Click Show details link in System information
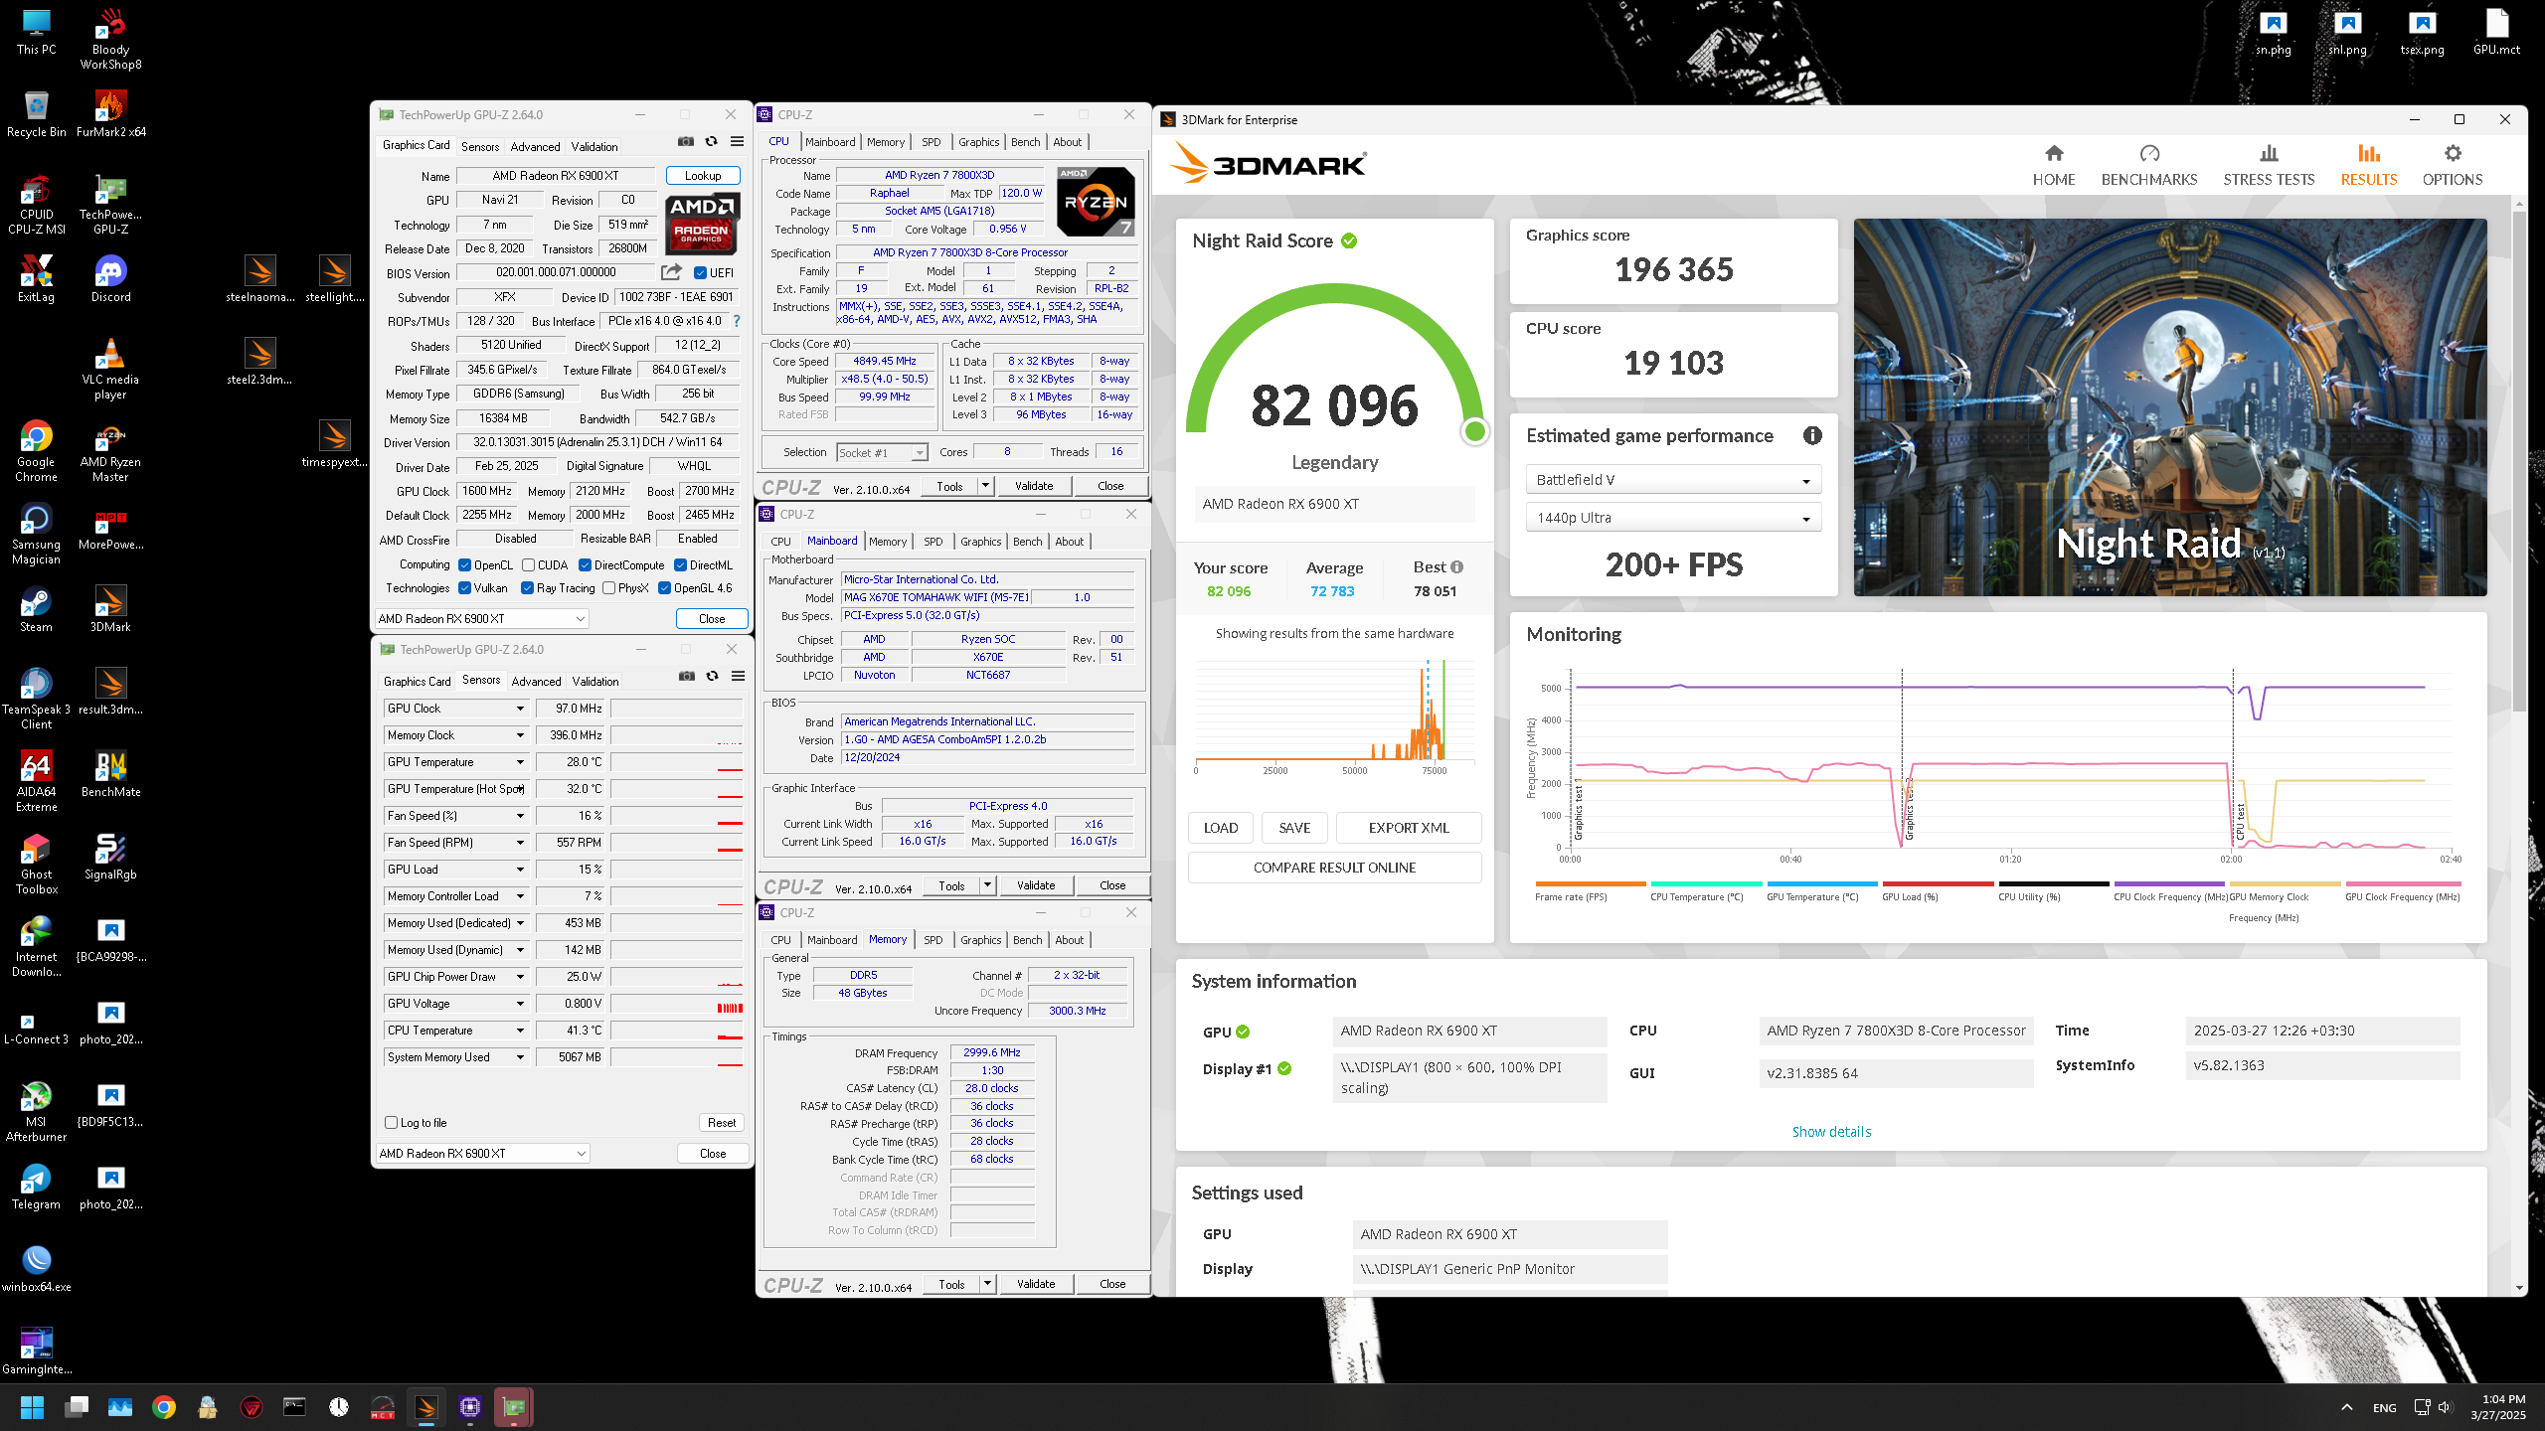 (x=1831, y=1132)
